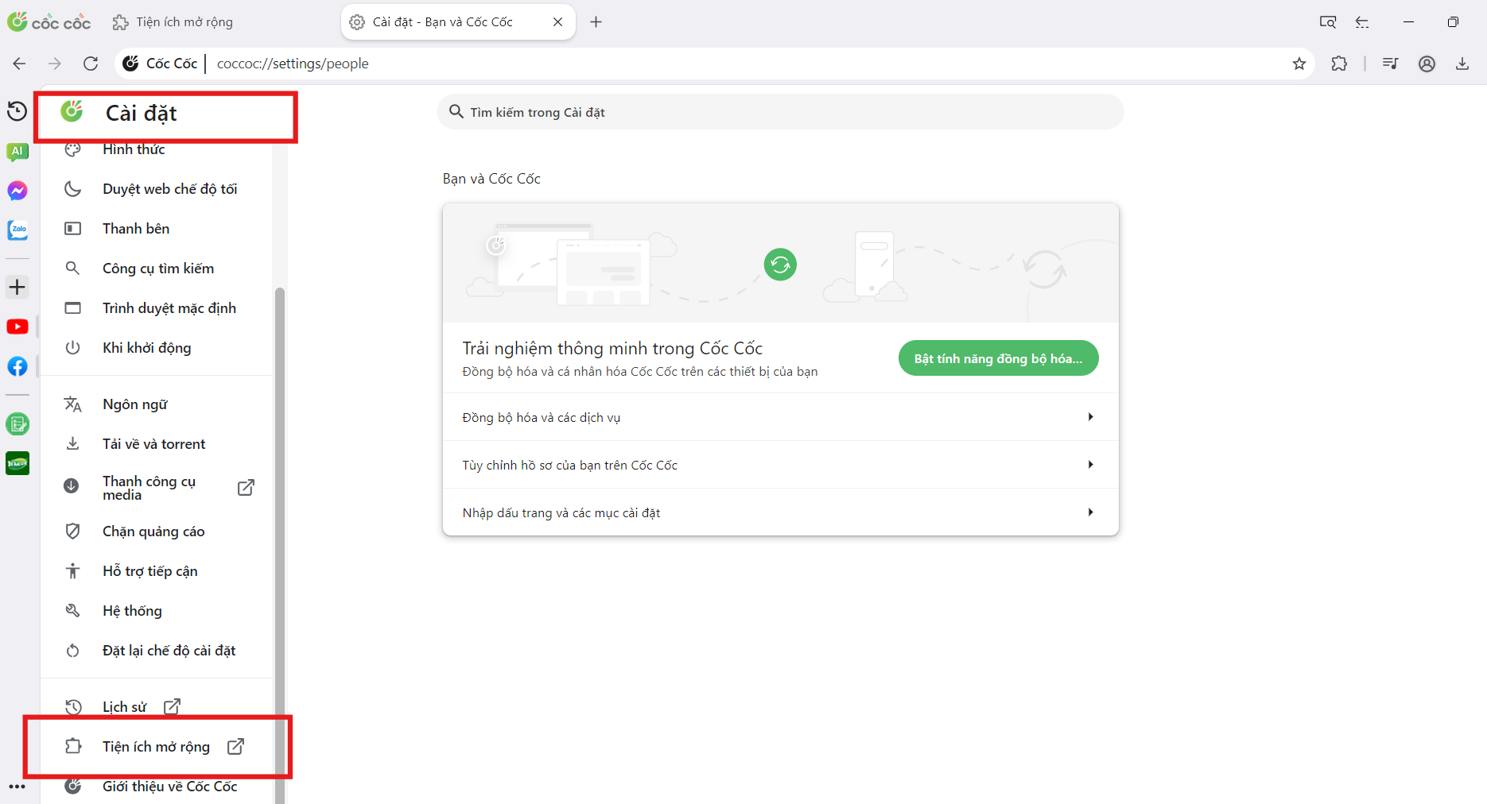Open sidebar more options (three dots)
The width and height of the screenshot is (1487, 804).
[x=17, y=787]
